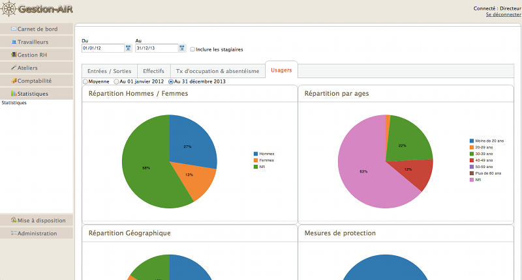This screenshot has height=280, width=522.
Task: Click 20-29 ans legend swatch
Action: click(x=472, y=147)
